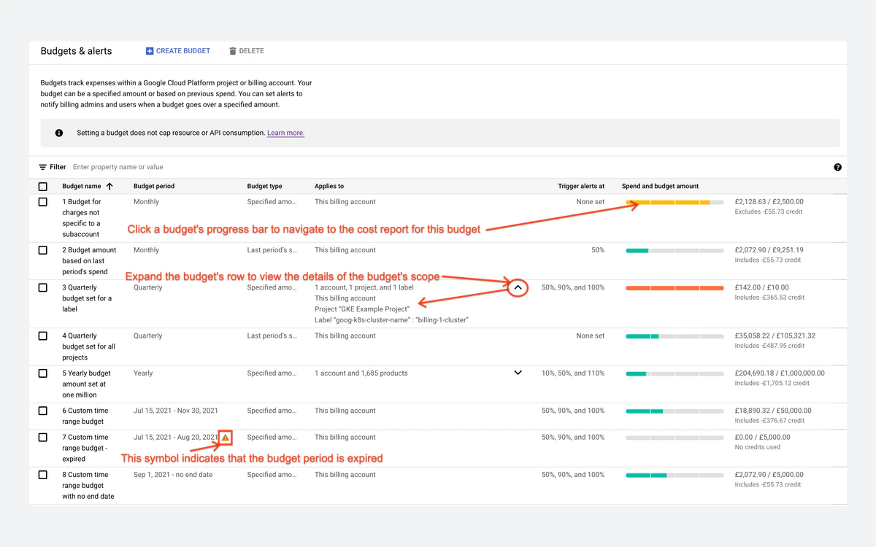Click the progress bar of budget 8 no end date
Image resolution: width=876 pixels, height=547 pixels.
click(x=675, y=475)
